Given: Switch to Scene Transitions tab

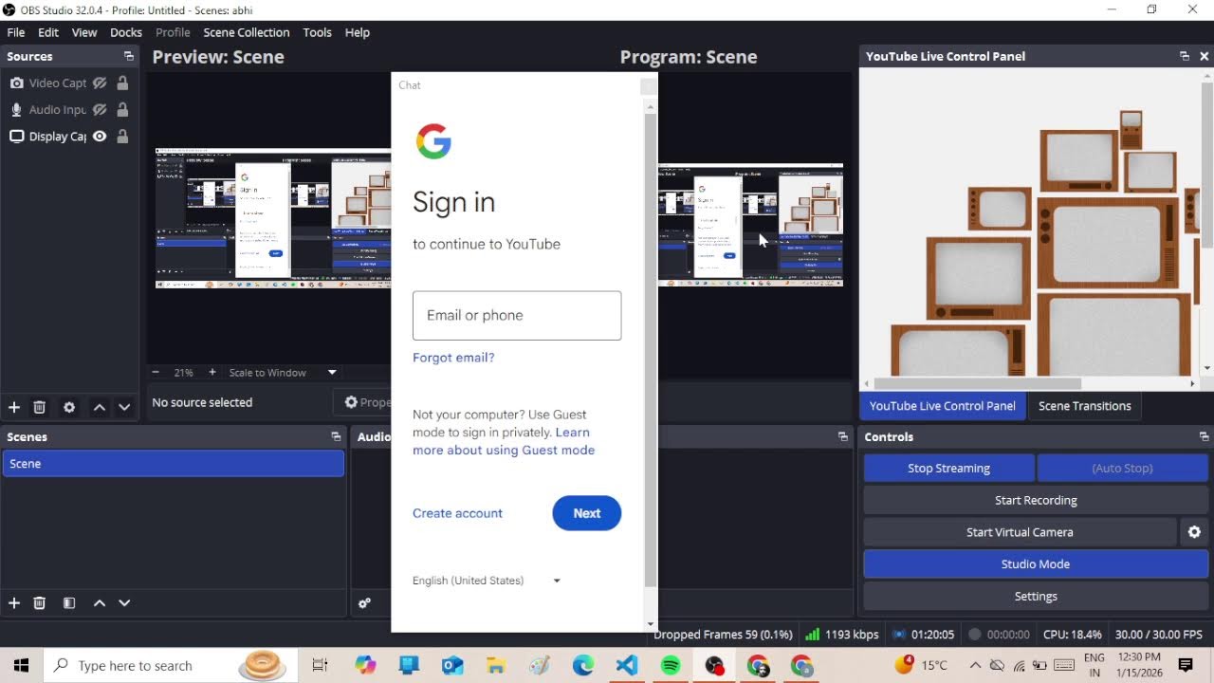Looking at the screenshot, I should 1085,406.
